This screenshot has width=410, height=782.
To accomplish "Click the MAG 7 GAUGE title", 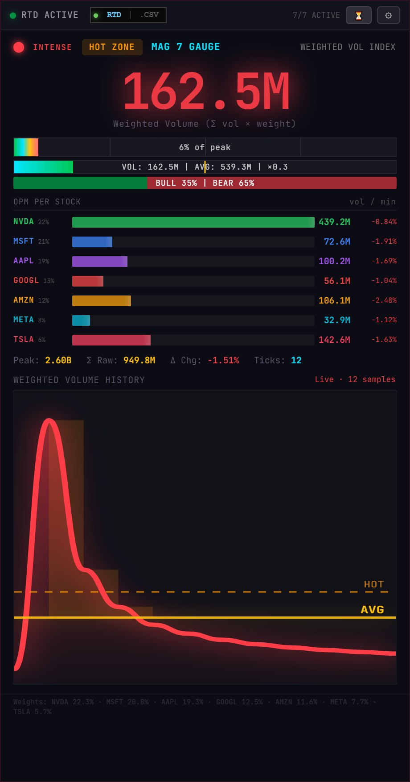I will pos(185,47).
